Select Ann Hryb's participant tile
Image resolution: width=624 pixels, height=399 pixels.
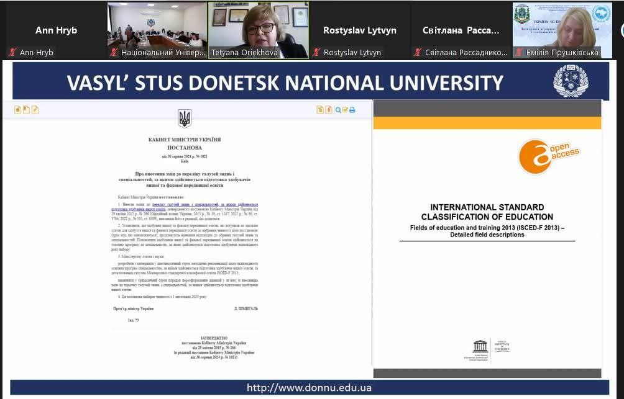tap(56, 30)
